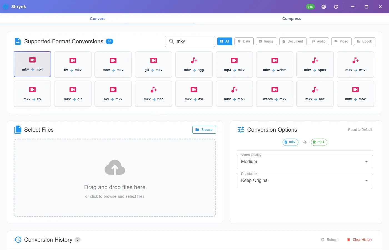Screen dimensions: 389x250
Task: Switch to the Convert tab
Action: (x=97, y=19)
